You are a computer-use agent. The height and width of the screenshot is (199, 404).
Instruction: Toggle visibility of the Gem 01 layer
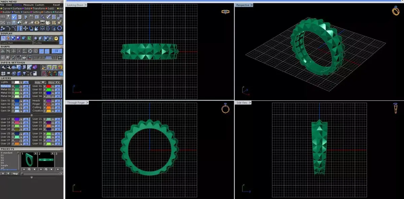click(x=26, y=100)
